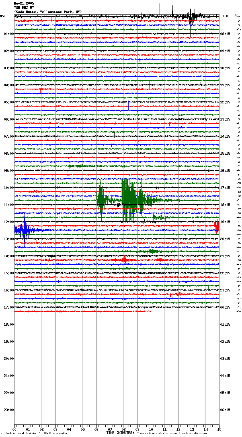Click the red burst at end of the 12:00 MST row
The width and height of the screenshot is (242, 437).
tap(217, 226)
